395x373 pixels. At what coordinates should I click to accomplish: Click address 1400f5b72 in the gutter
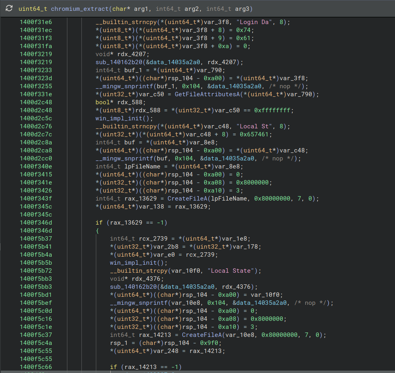(36, 271)
